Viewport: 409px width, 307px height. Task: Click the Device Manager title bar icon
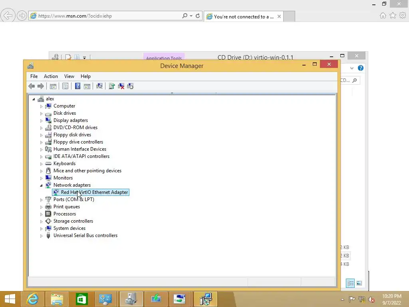[30, 66]
